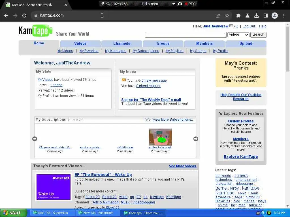Switch to the Videos tab
The width and height of the screenshot is (290, 217).
pyautogui.click(x=80, y=44)
